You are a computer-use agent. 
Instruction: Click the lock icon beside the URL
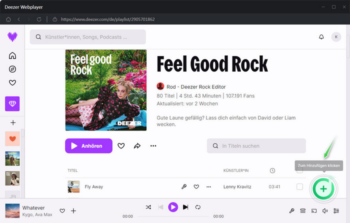[54, 19]
